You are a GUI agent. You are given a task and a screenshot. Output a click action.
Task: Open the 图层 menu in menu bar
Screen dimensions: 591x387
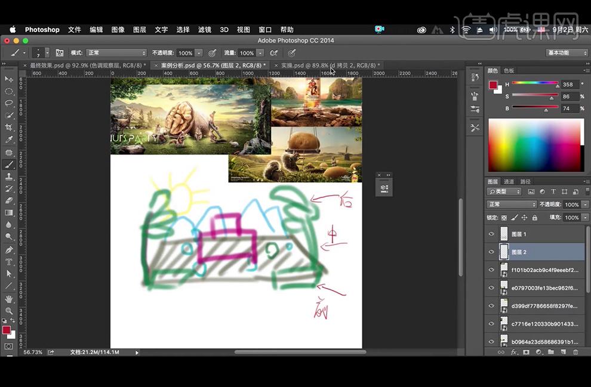coord(140,30)
